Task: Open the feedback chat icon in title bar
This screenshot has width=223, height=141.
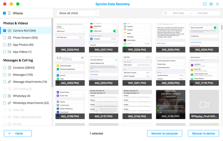Action: click(x=205, y=4)
